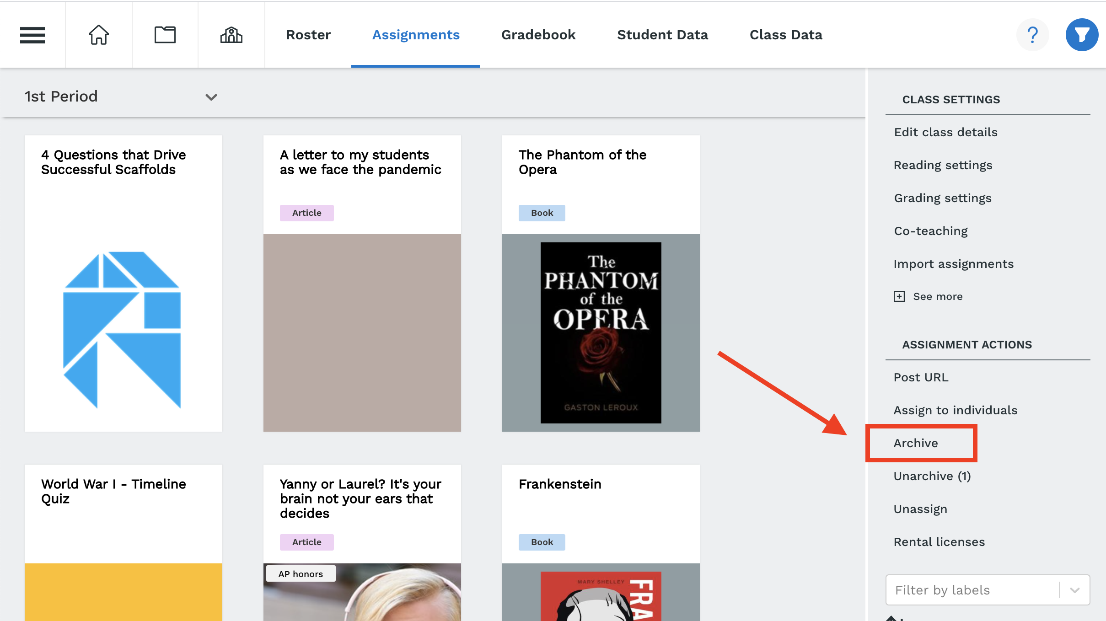Select the Assignments tab
This screenshot has height=621, width=1106.
416,35
